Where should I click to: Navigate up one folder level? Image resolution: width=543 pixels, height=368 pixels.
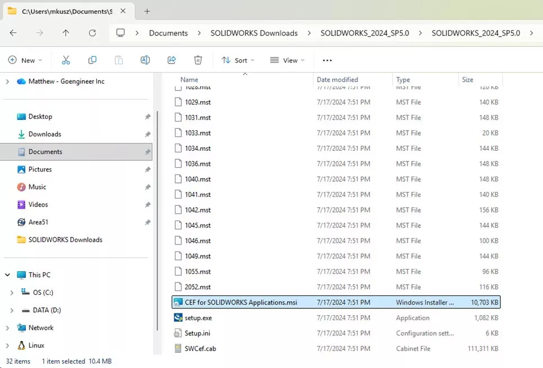(65, 33)
